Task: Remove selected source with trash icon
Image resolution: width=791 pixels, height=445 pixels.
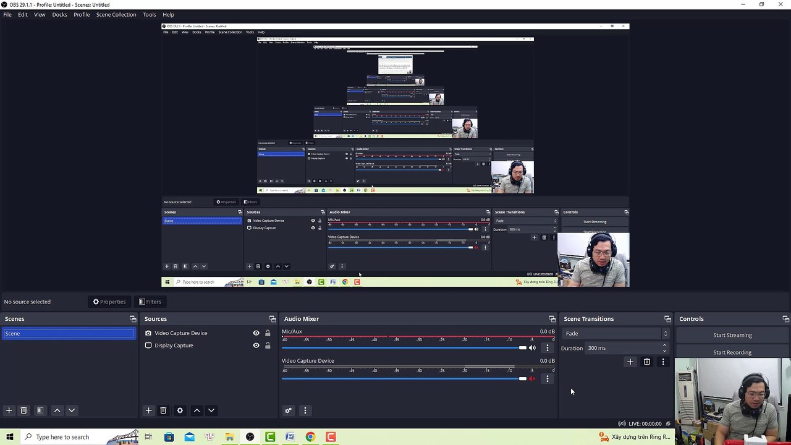Action: coord(163,410)
